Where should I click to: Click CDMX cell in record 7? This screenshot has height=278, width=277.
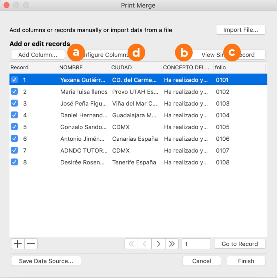[x=121, y=151]
